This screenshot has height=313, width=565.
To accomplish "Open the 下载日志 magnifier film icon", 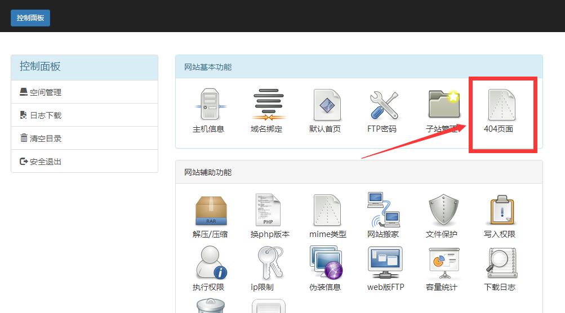I will (x=501, y=263).
